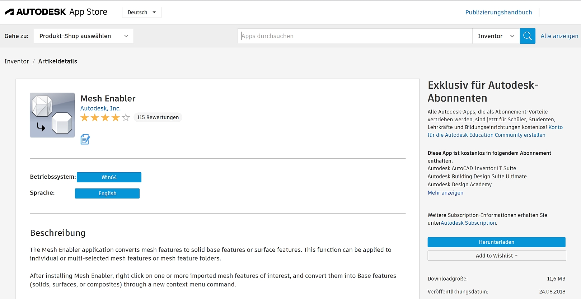This screenshot has height=299, width=581.
Task: Click the 11,6 MB download size value
Action: pos(556,279)
